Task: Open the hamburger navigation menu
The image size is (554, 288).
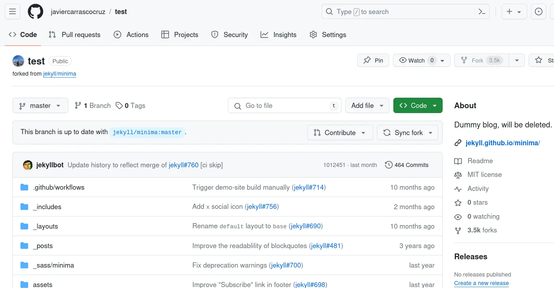Action: pos(12,12)
